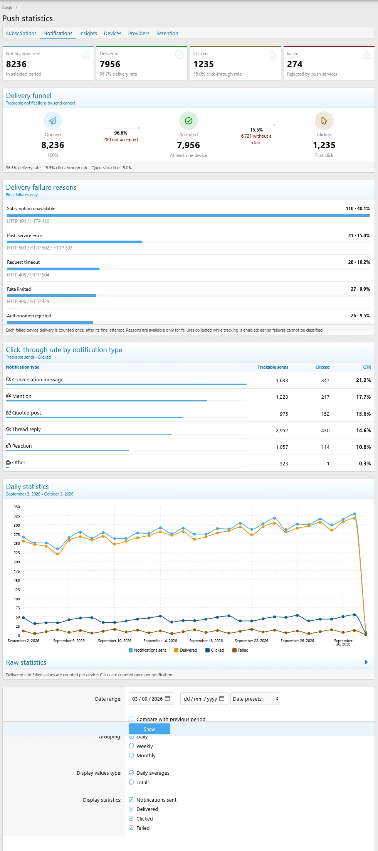Screen dimensions: 378x851
Task: Toggle Notifications sent legend swatch
Action: (x=131, y=650)
